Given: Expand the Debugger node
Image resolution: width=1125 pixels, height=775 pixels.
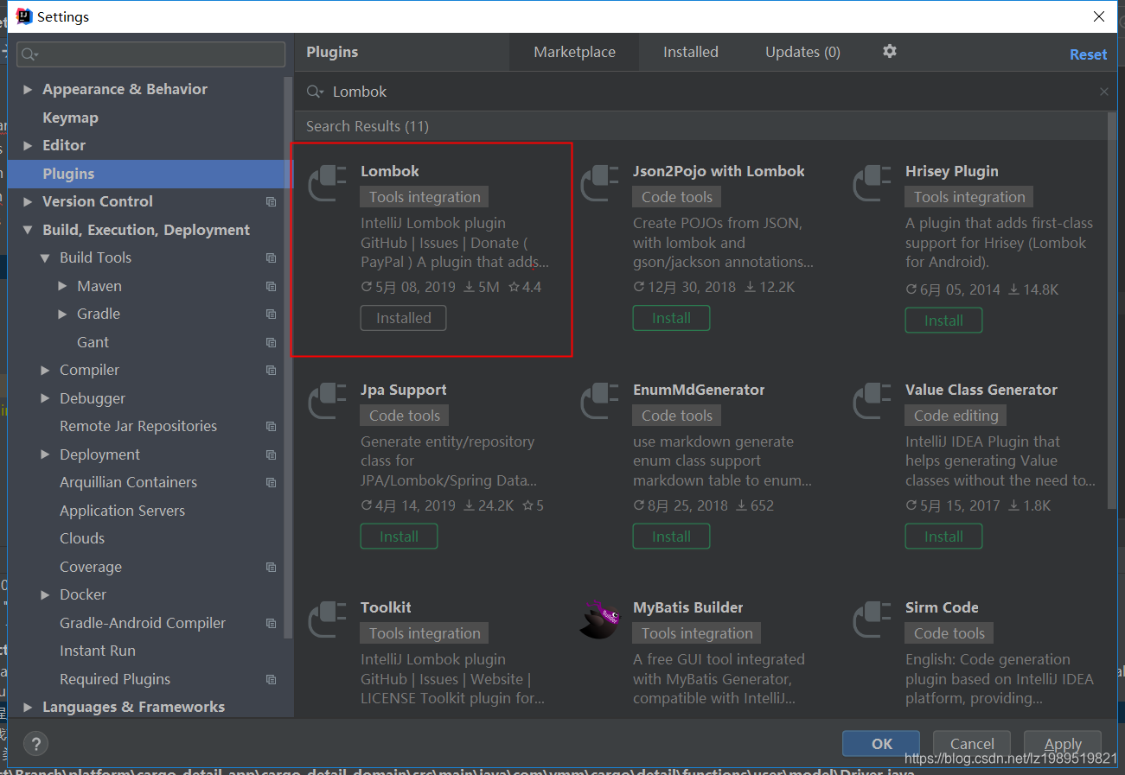Looking at the screenshot, I should point(45,398).
